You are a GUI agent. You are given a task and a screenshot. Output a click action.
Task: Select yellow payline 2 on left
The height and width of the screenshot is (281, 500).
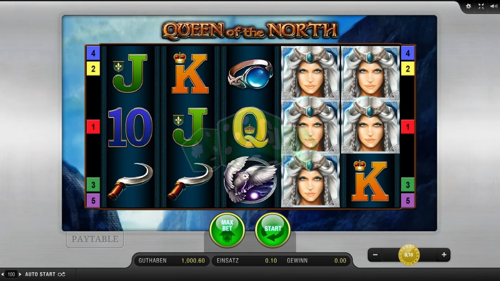93,68
